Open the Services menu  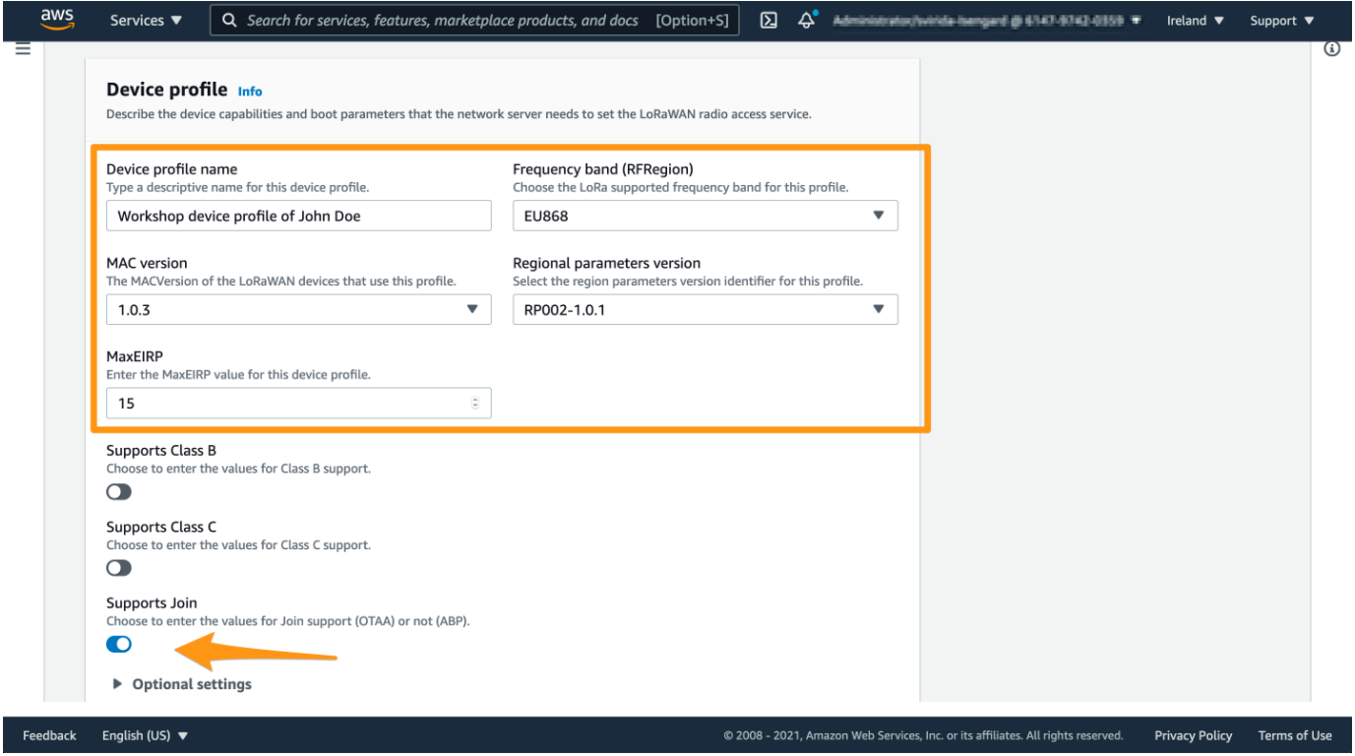[146, 21]
